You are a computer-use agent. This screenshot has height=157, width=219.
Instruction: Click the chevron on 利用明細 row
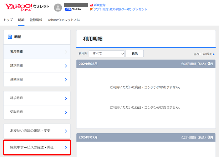pyautogui.click(x=66, y=52)
